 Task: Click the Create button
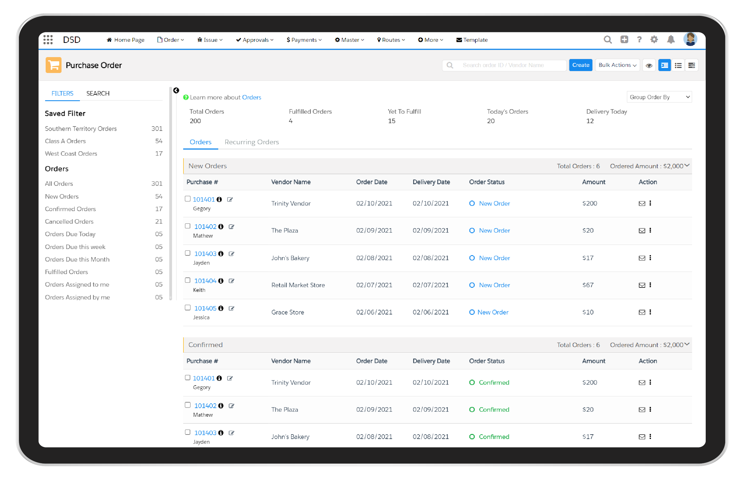coord(580,65)
